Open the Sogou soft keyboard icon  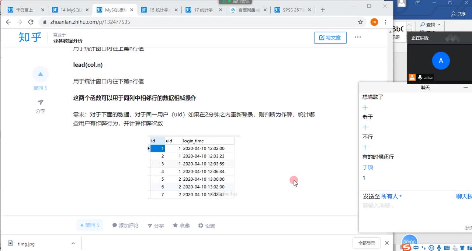[x=447, y=248]
